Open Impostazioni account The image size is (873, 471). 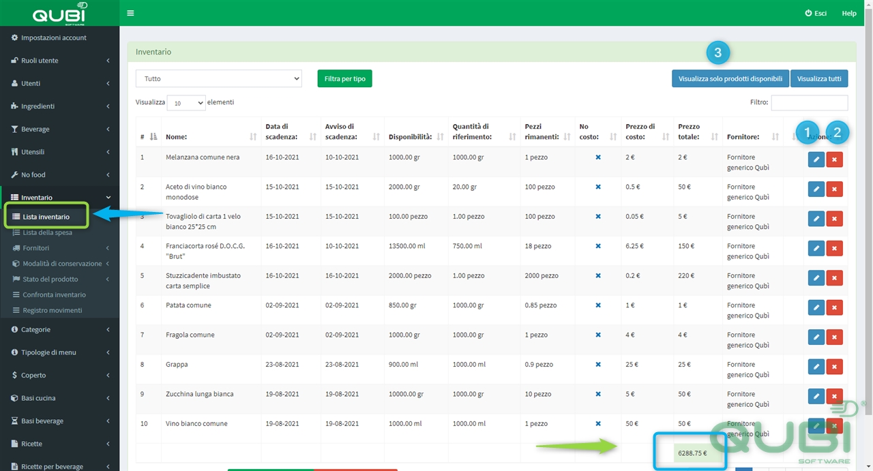coord(60,37)
